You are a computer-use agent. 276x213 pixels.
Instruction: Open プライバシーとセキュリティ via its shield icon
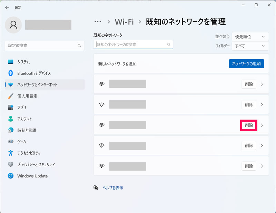[11, 164]
